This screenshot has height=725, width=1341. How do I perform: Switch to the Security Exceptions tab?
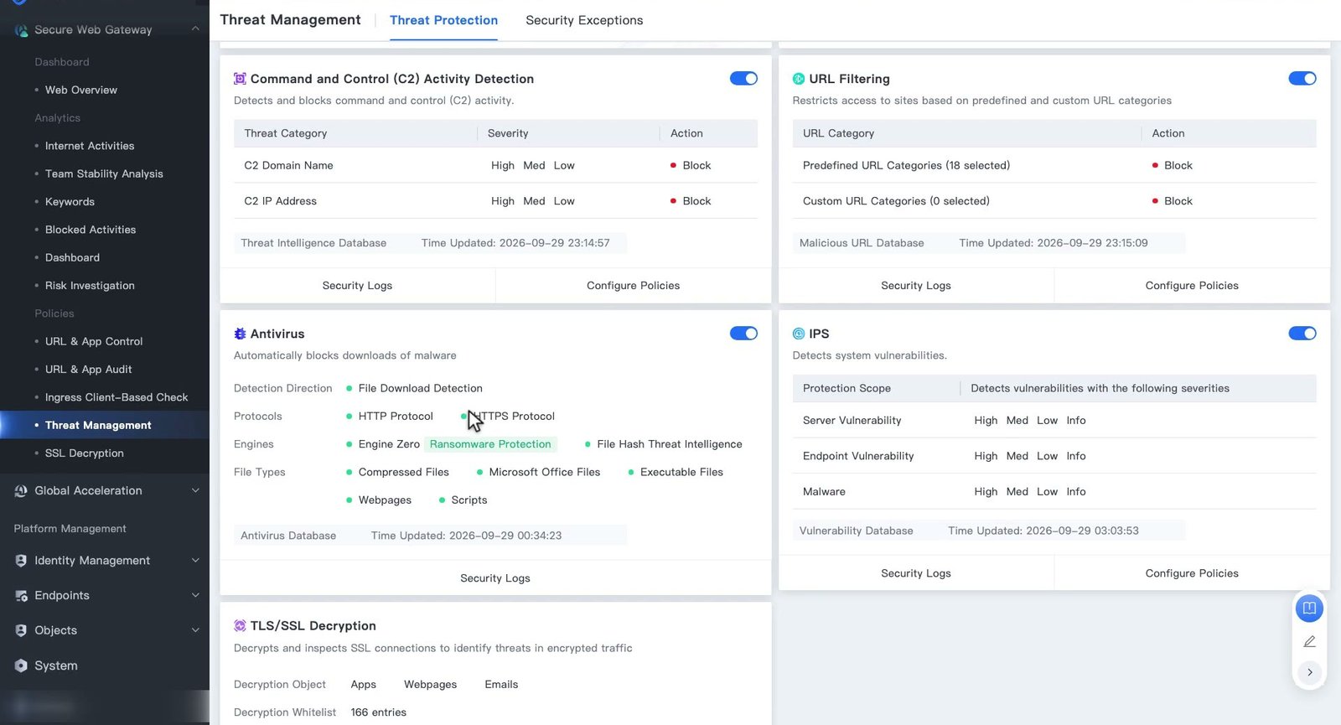pyautogui.click(x=584, y=20)
